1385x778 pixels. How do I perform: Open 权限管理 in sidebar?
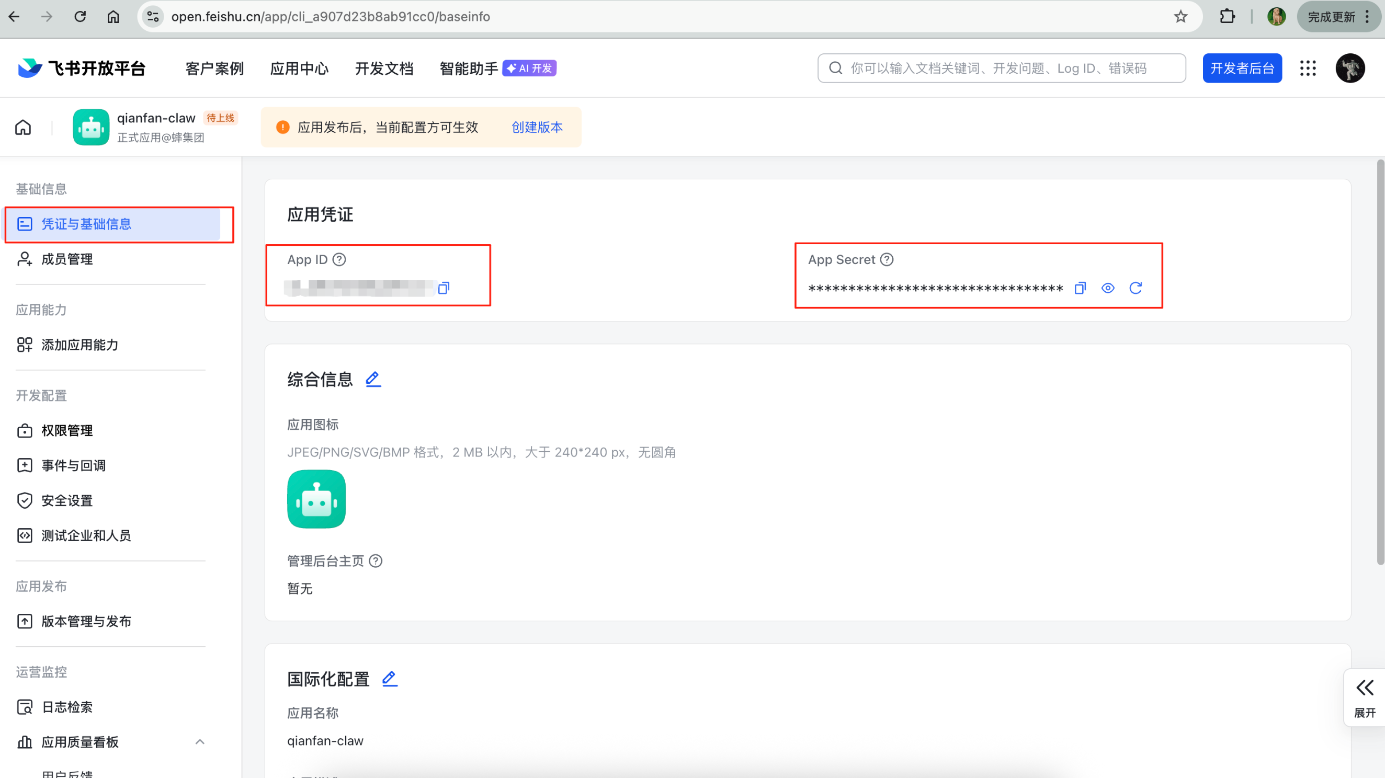66,430
